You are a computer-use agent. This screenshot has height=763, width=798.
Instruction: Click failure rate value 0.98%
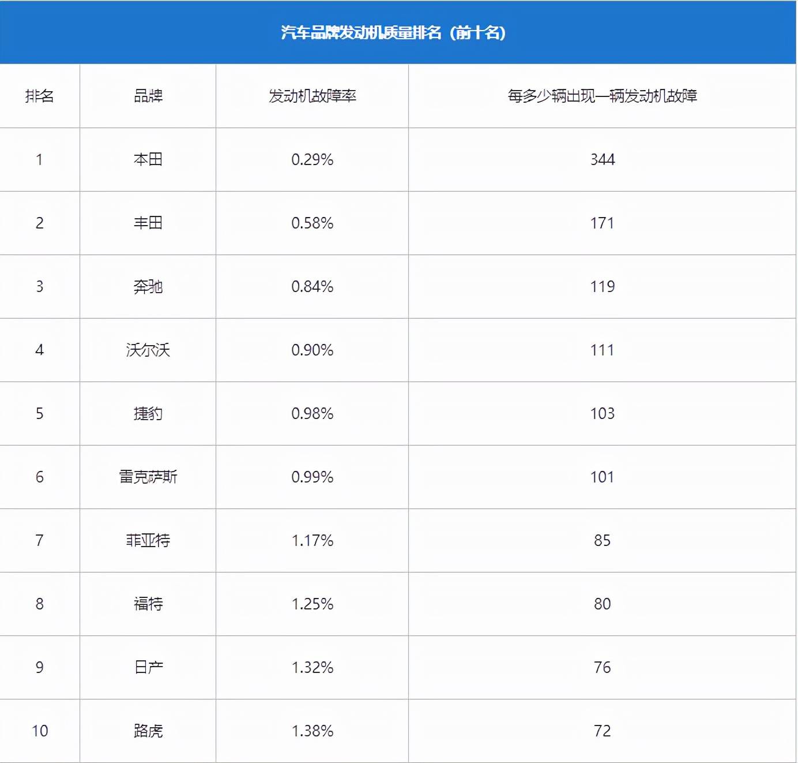click(313, 413)
